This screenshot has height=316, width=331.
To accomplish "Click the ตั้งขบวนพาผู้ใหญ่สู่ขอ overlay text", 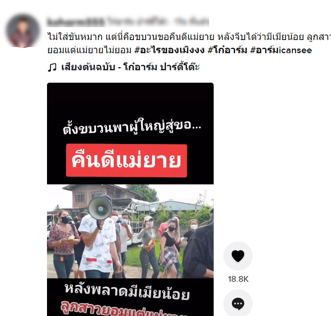I will point(132,126).
